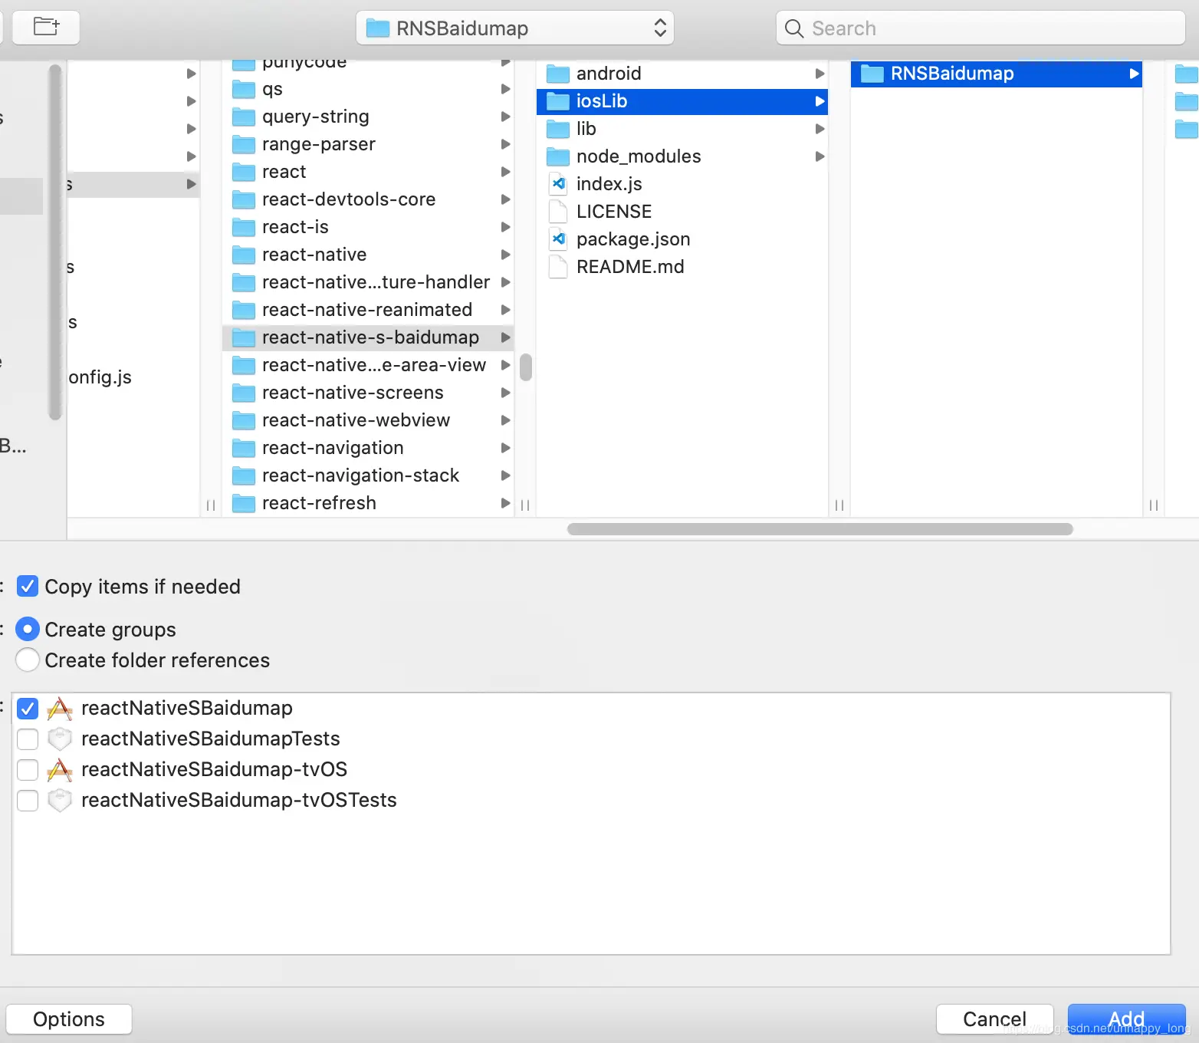Select the android folder icon
This screenshot has height=1043, width=1199.
coord(558,74)
